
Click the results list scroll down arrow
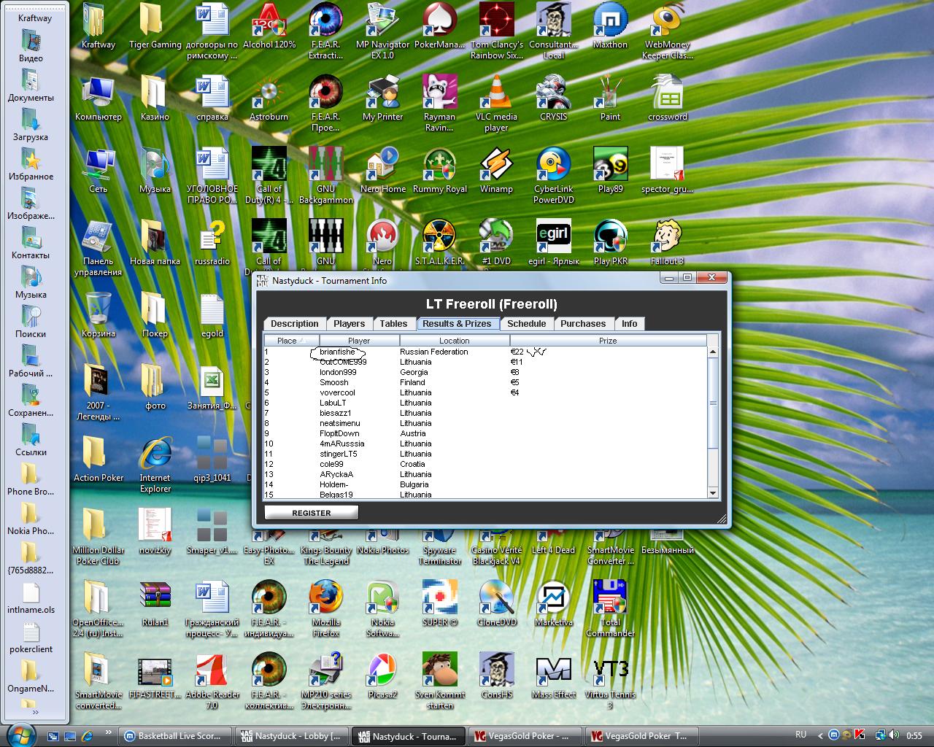click(713, 494)
